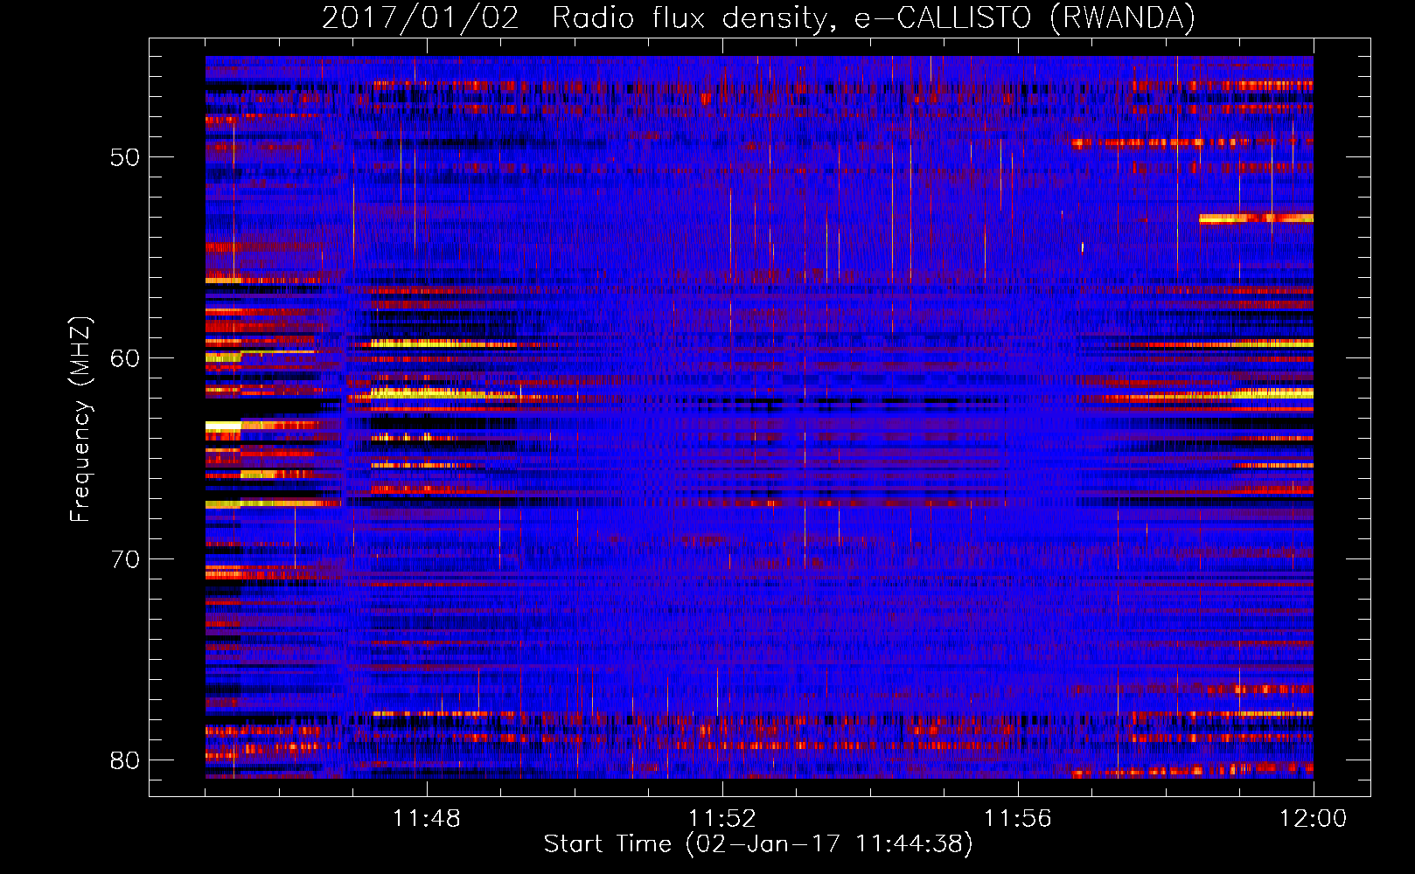Click the 11:56 time axis label
Viewport: 1415px width, 874px height.
coord(1017,819)
